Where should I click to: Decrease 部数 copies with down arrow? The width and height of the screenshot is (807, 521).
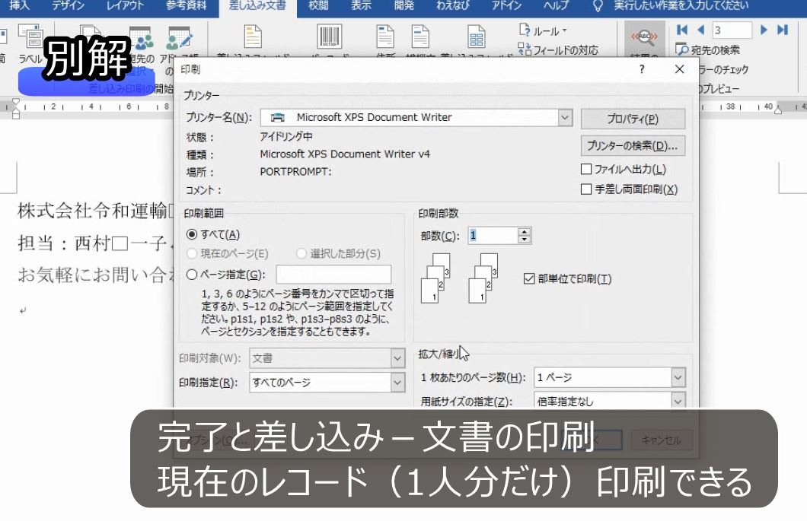(524, 240)
